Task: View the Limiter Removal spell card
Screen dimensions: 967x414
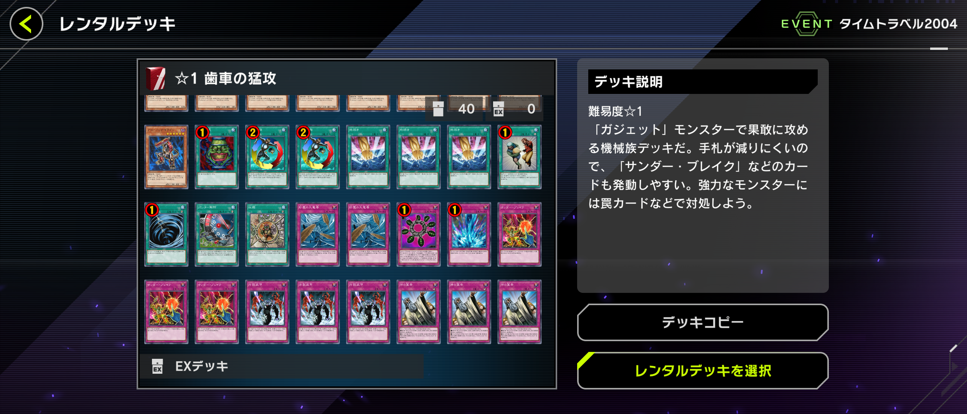Action: point(217,235)
